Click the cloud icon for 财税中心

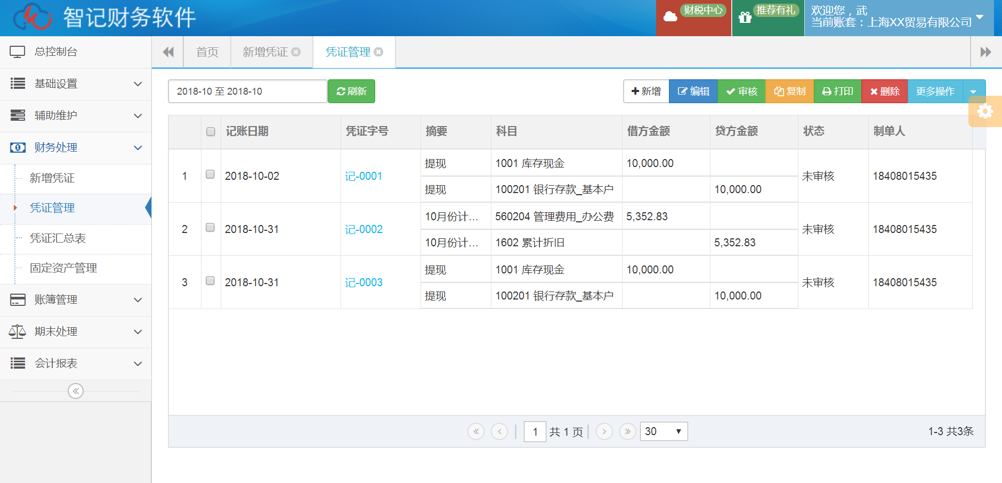pyautogui.click(x=670, y=17)
